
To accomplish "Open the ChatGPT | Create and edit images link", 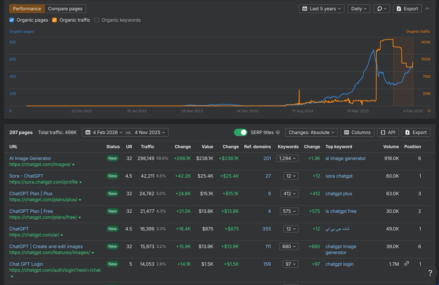I will point(46,246).
